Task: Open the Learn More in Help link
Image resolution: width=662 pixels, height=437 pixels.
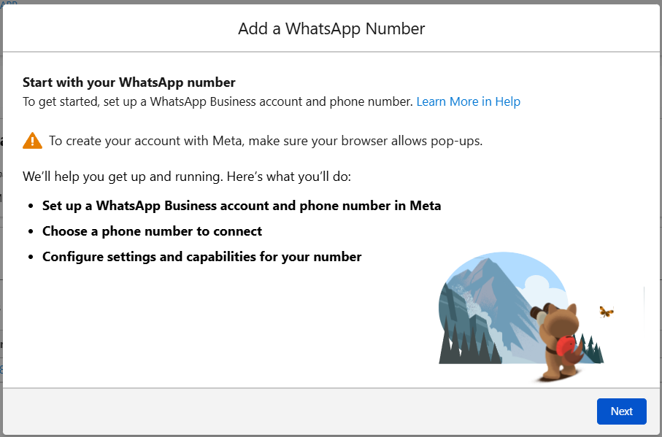Action: (x=468, y=101)
